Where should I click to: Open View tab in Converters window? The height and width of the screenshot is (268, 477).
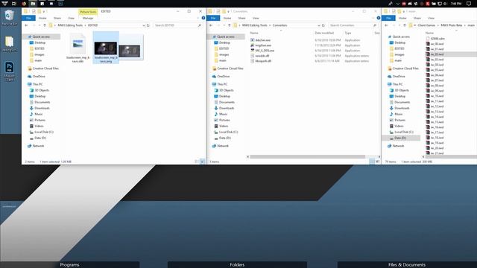[256, 18]
